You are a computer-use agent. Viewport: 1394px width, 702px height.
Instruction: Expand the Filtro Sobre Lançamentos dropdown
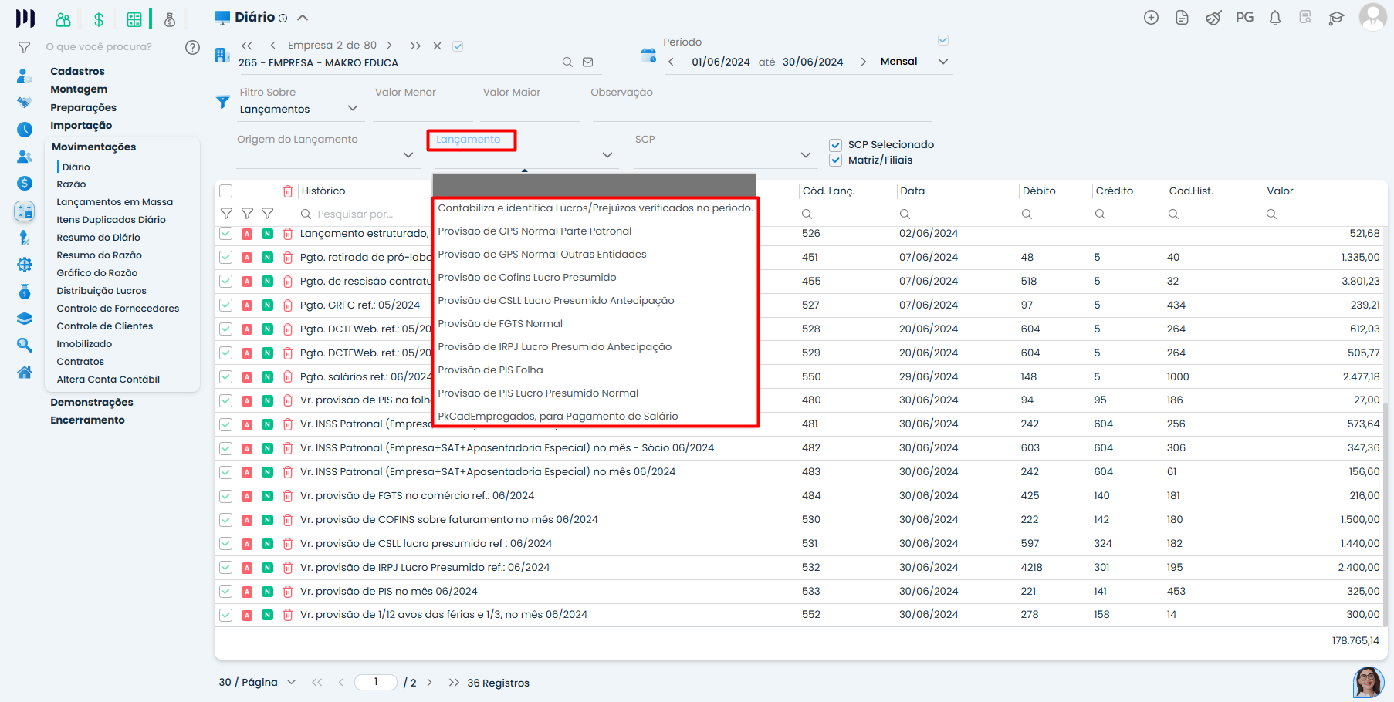point(353,109)
